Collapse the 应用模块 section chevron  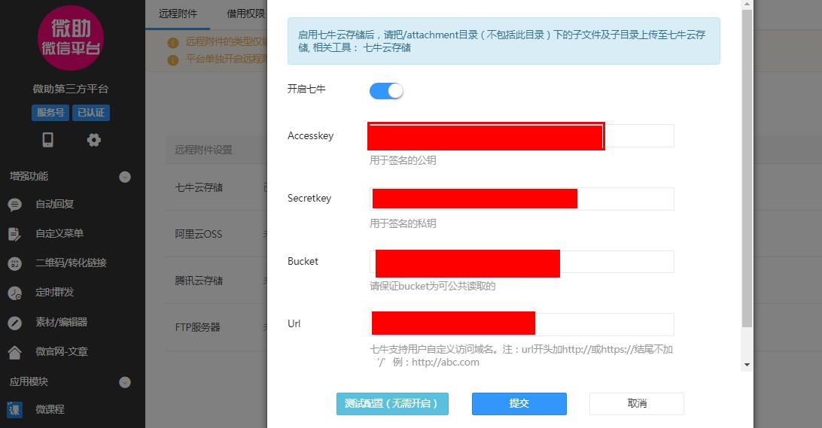point(125,382)
